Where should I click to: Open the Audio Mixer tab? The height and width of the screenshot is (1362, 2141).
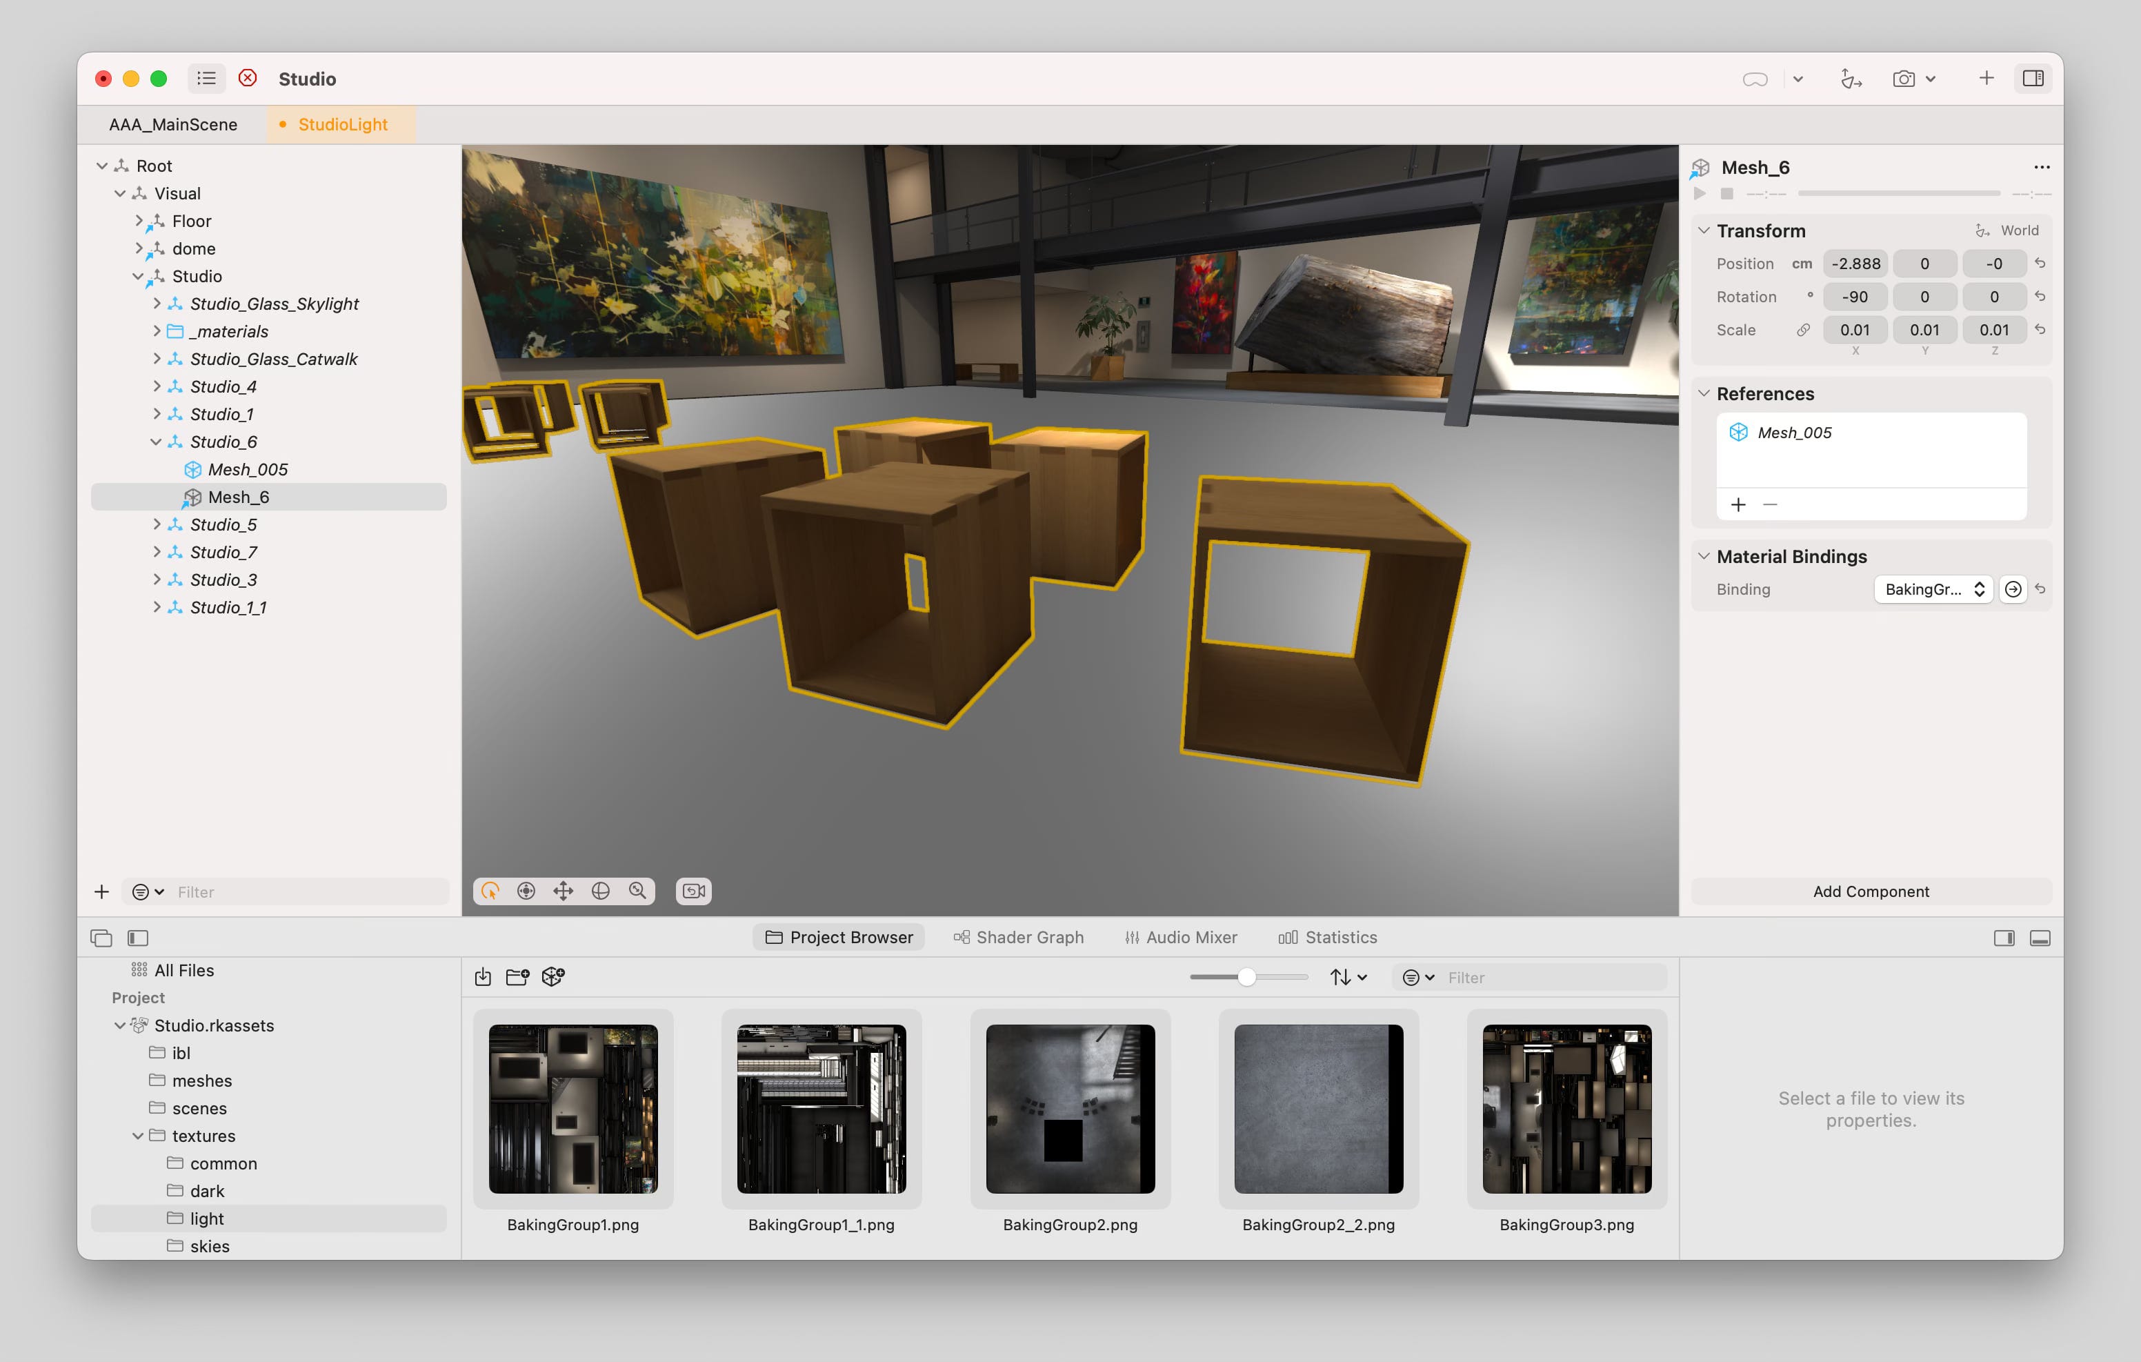click(1181, 937)
